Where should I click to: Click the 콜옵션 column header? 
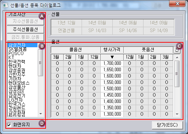coord(76,50)
